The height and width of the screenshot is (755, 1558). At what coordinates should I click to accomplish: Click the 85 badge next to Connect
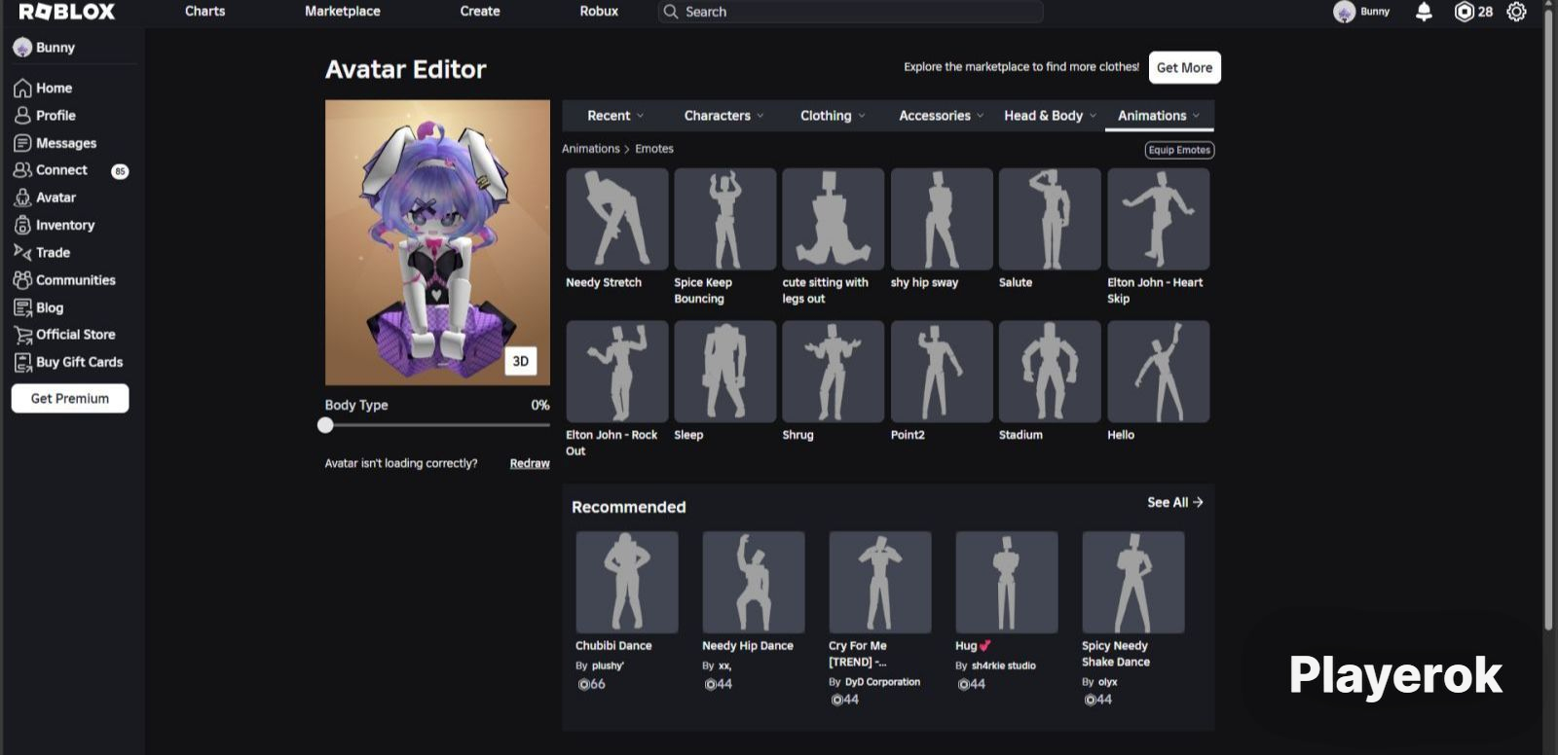(x=120, y=171)
